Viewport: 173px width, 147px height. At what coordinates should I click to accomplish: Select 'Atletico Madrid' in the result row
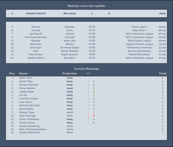pyautogui.click(x=36, y=13)
